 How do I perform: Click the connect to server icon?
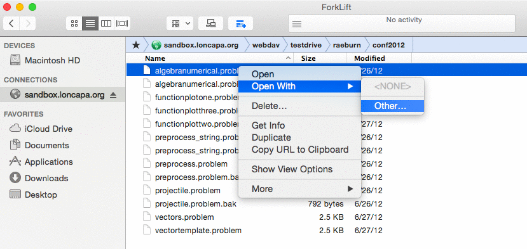tap(210, 23)
